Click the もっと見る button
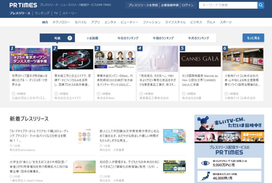This screenshot has width=272, height=183. pos(253,38)
